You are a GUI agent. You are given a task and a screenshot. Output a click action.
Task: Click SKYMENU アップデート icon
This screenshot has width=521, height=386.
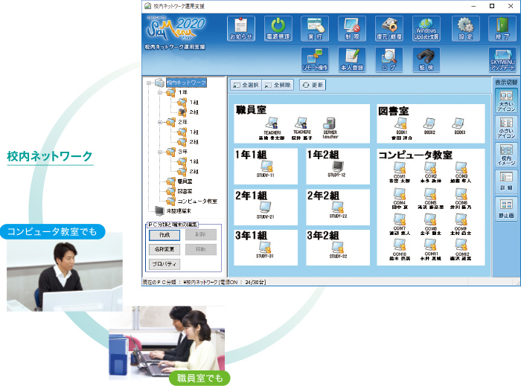coord(502,59)
